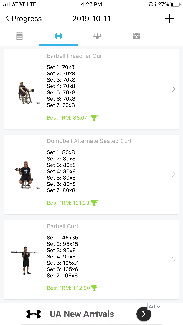Image resolution: width=183 pixels, height=325 pixels.
Task: Tap the trophy beside Best 1RM 142.50
Action: [x=94, y=288]
